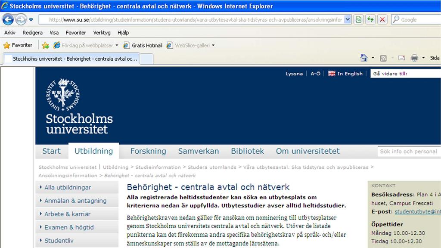Click the UK flag icon
The height and width of the screenshot is (248, 441).
click(332, 74)
